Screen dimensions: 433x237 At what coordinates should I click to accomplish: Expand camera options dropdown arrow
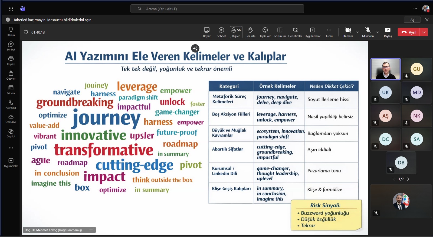tap(357, 32)
